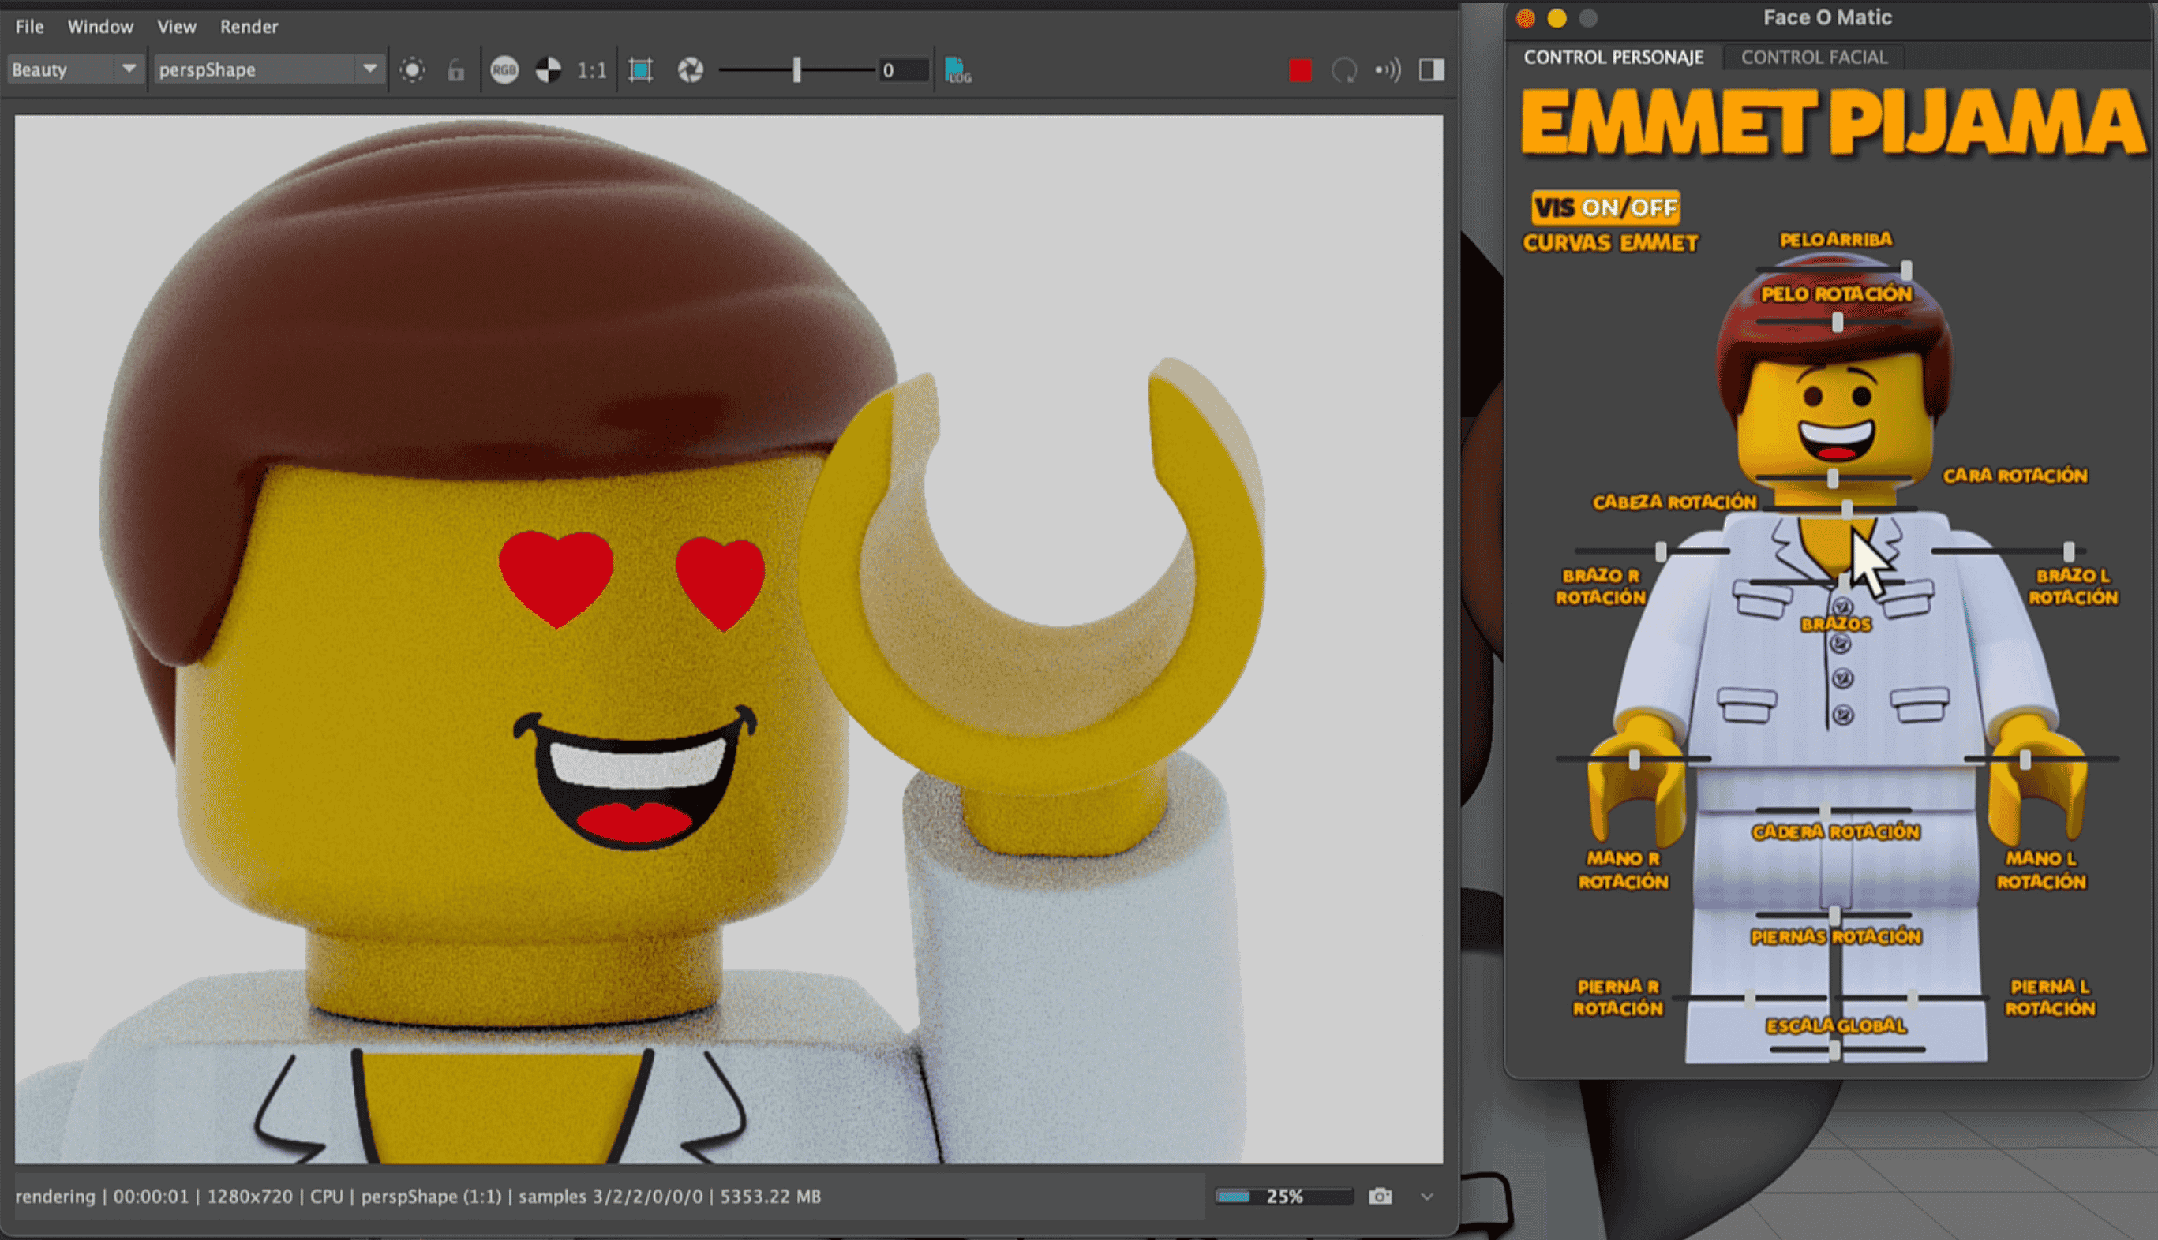This screenshot has height=1240, width=2158.
Task: Open the Window menu
Action: coord(100,26)
